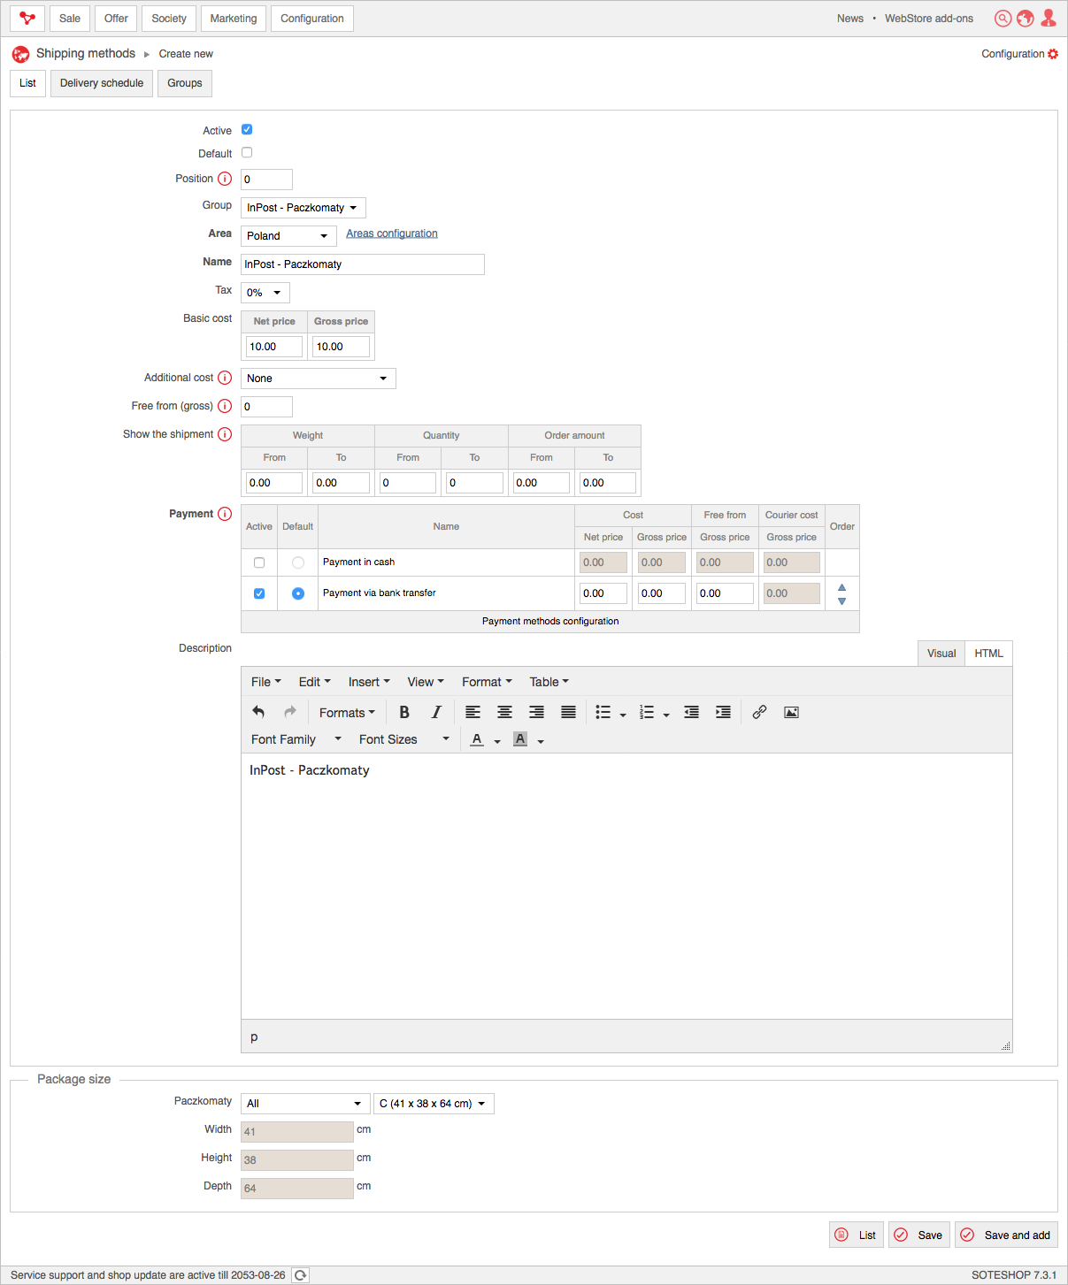Open the Font Family dropdown

[x=296, y=739]
